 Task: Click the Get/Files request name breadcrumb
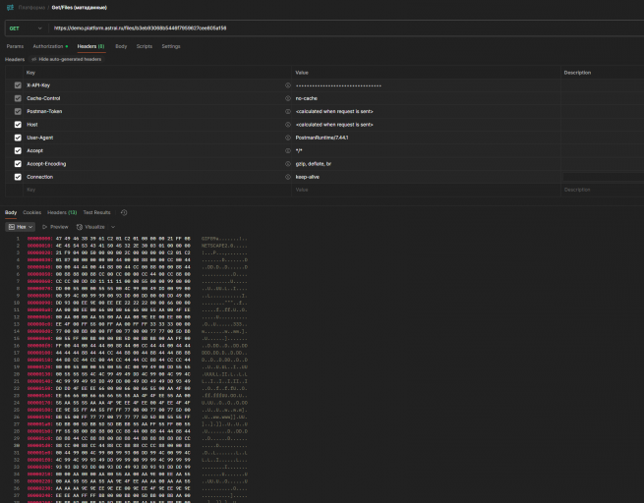tap(80, 8)
